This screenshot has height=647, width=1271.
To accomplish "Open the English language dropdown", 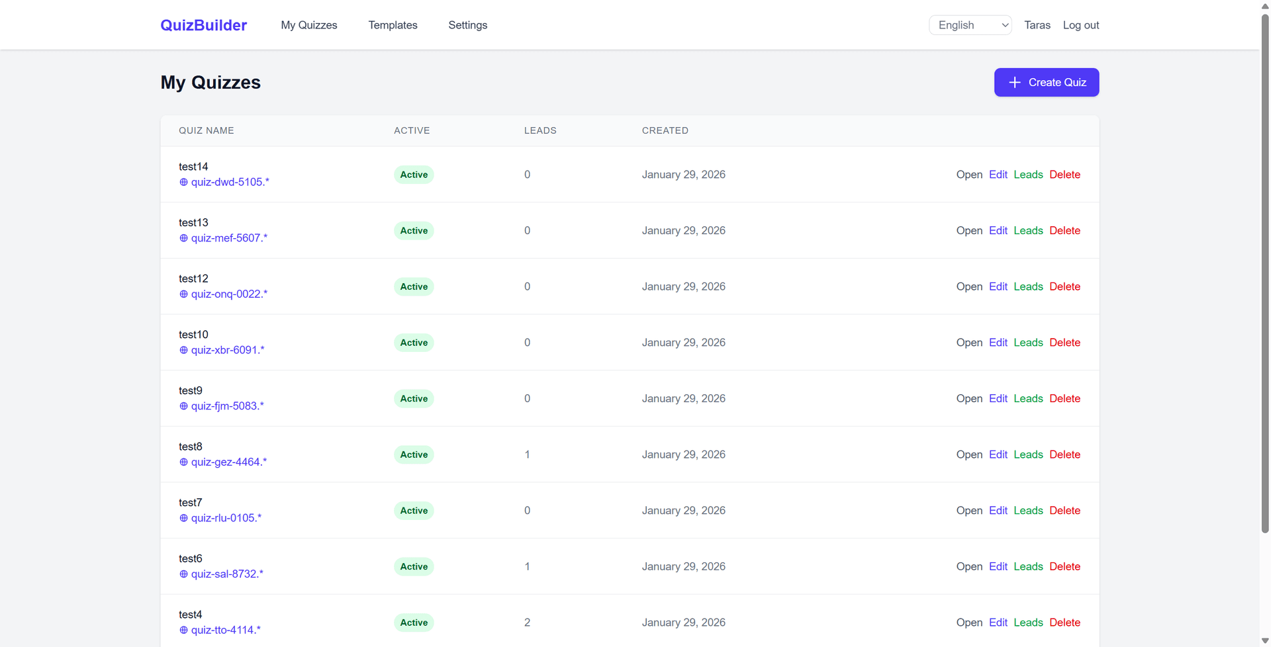I will [970, 25].
